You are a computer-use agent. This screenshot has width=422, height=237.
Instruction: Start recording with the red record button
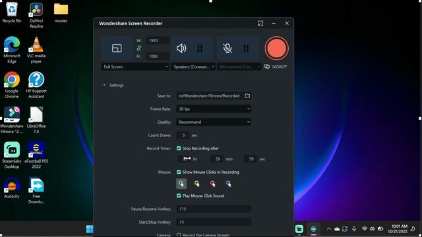click(276, 48)
